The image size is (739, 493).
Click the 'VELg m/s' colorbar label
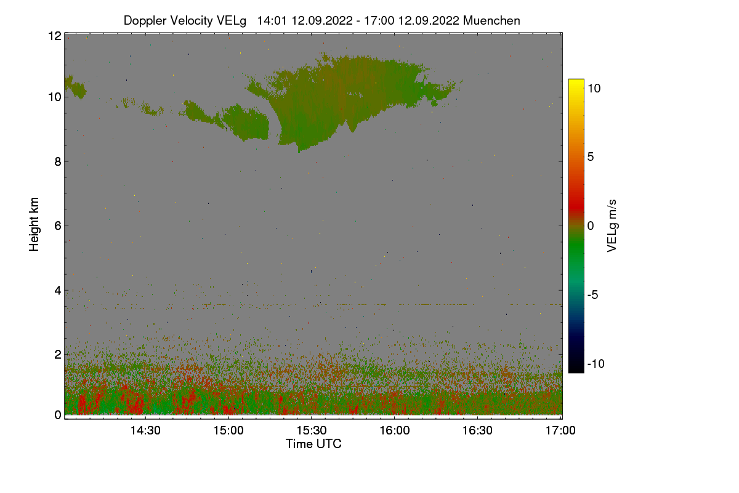pyautogui.click(x=612, y=226)
